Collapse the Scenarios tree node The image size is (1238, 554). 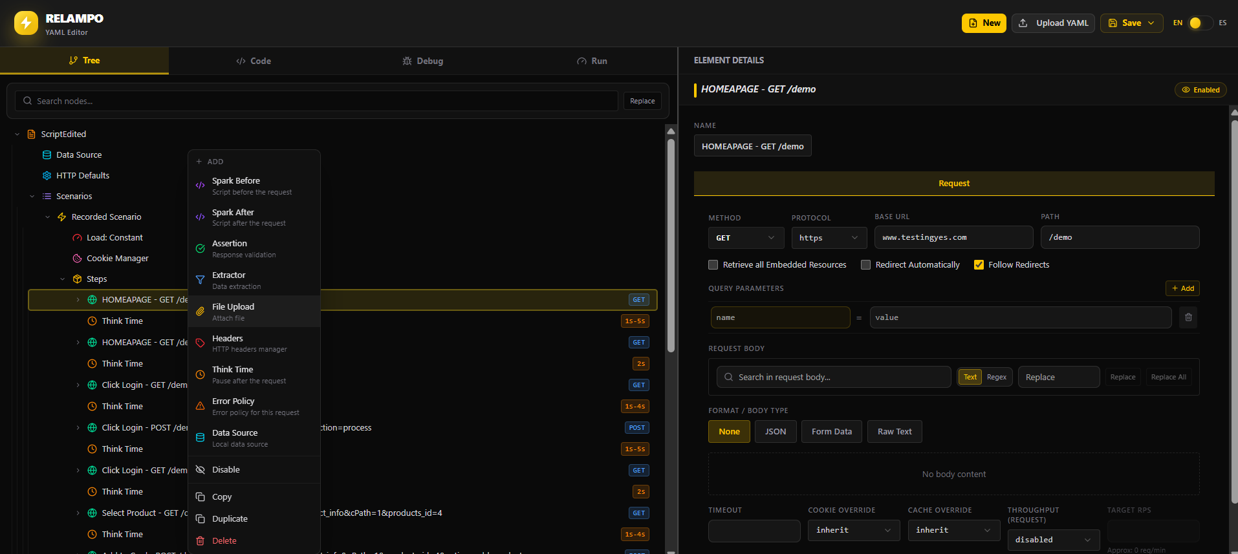click(32, 197)
